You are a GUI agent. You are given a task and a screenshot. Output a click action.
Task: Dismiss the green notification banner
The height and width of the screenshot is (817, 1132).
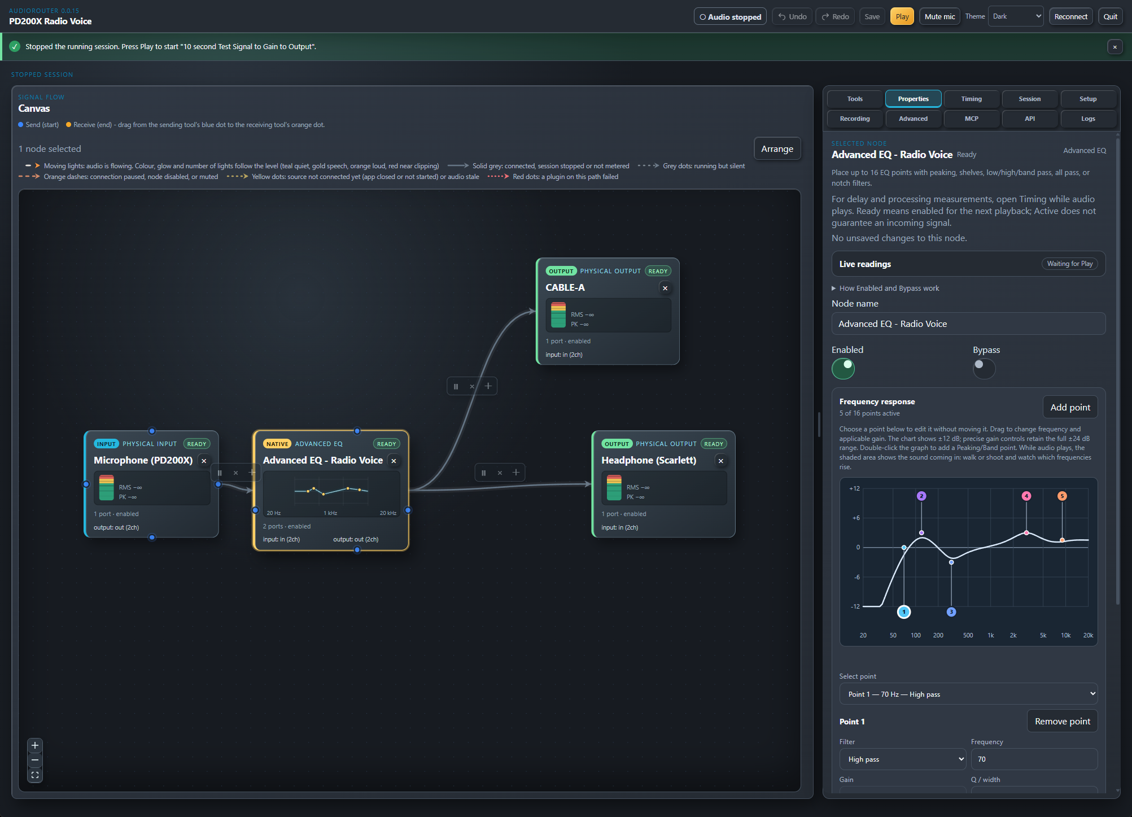1114,47
